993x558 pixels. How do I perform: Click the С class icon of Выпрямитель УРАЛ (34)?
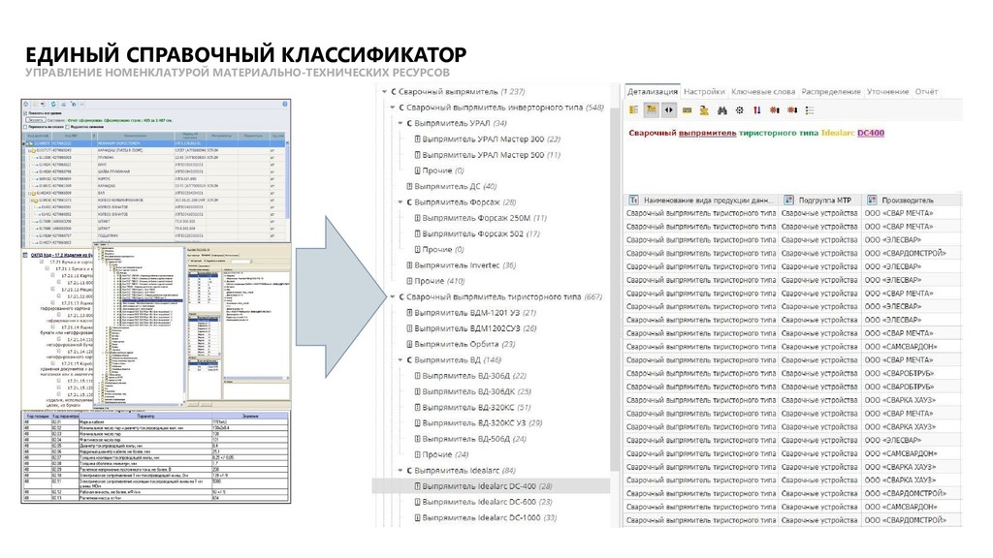[x=409, y=123]
